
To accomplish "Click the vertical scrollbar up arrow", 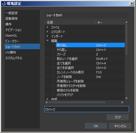I will pyautogui.click(x=126, y=22).
